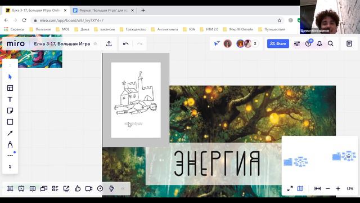The height and width of the screenshot is (203, 360).
Task: Click the miro logo
Action: [x=16, y=43]
